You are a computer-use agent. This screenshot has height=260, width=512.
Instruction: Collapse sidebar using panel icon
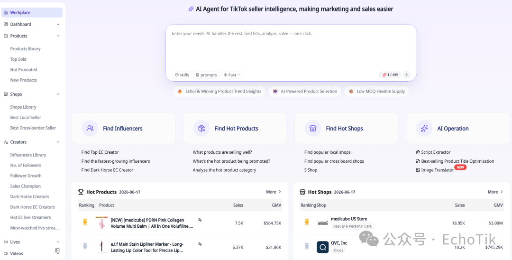click(57, 250)
